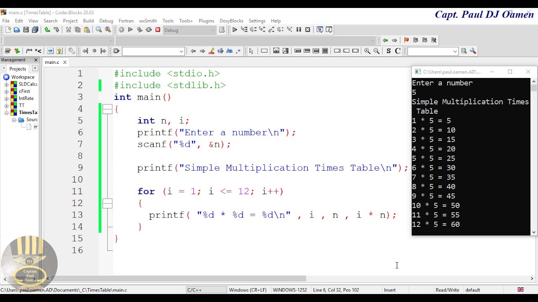Click the Save file toolbar icon
The height and width of the screenshot is (302, 538).
coord(26,30)
